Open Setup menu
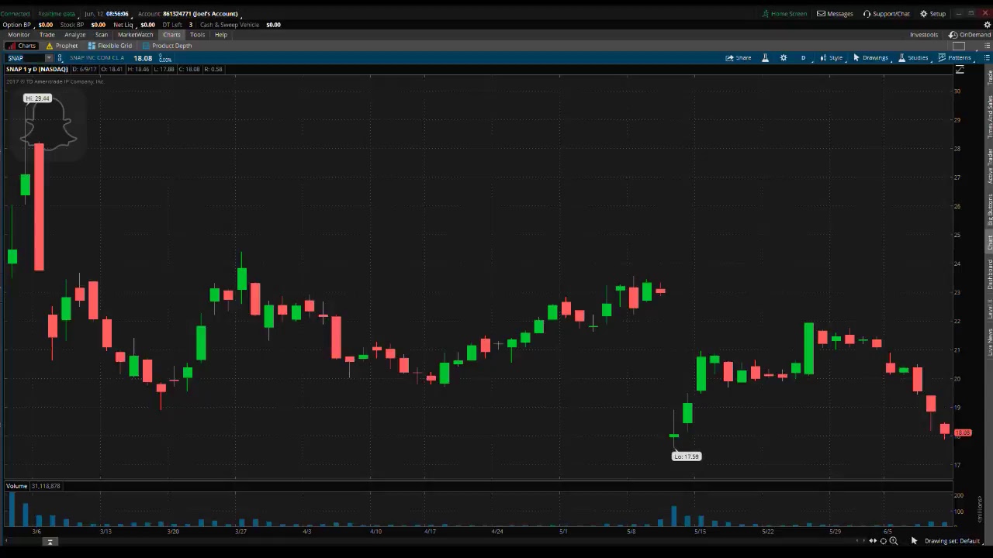Image resolution: width=993 pixels, height=558 pixels. (x=933, y=14)
